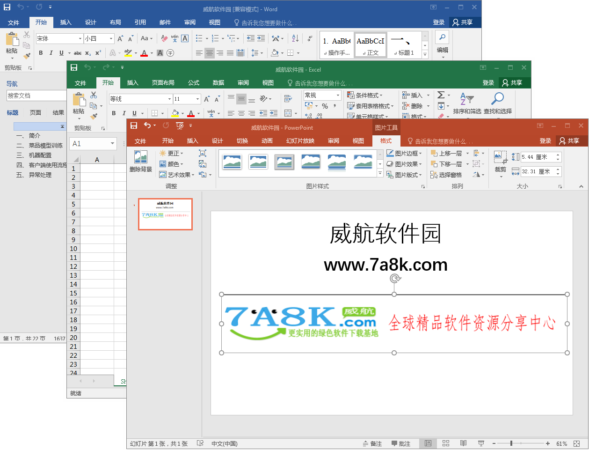Viewport: 589px width, 450px height.
Task: Click the Crop (裁剪) tool in PowerPoint
Action: pos(501,162)
